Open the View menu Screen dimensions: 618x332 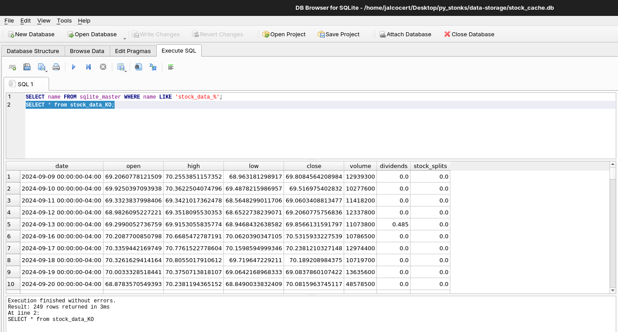44,20
